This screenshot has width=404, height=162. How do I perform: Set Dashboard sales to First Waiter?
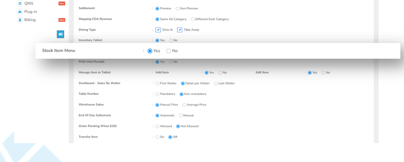(157, 83)
